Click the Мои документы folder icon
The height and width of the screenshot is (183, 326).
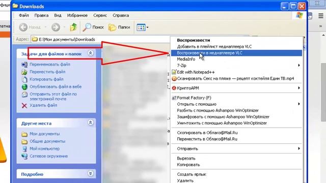pos(24,134)
